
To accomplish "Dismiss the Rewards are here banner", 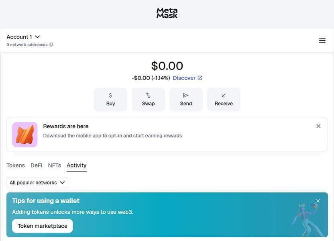I will click(x=318, y=126).
